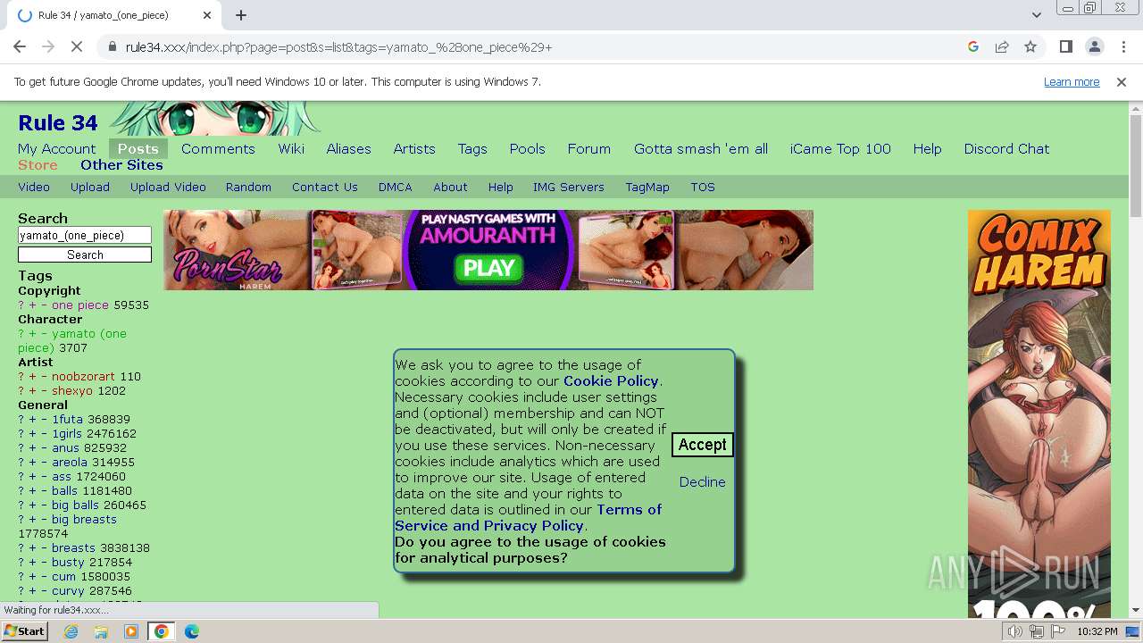Close the Rule 34 browser tab
1143x643 pixels.
tap(207, 15)
